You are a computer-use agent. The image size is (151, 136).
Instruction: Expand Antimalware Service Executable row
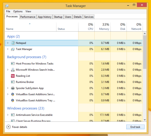pos(8,115)
